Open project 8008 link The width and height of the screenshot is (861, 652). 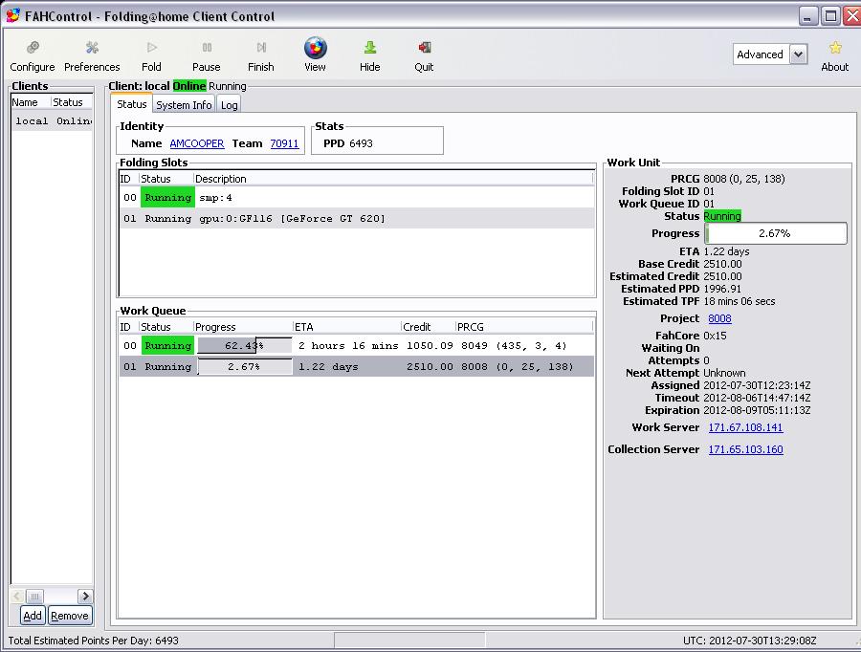(719, 318)
